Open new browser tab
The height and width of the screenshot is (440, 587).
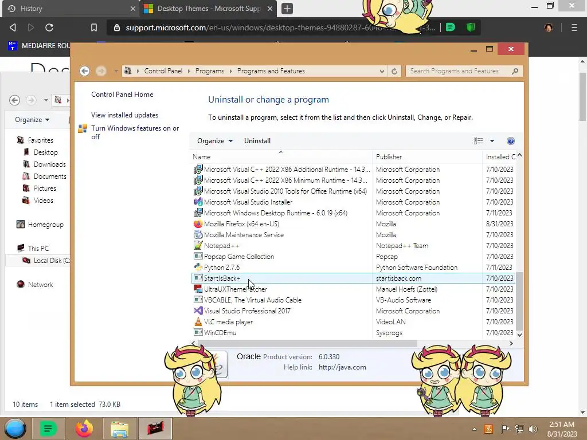click(x=287, y=9)
